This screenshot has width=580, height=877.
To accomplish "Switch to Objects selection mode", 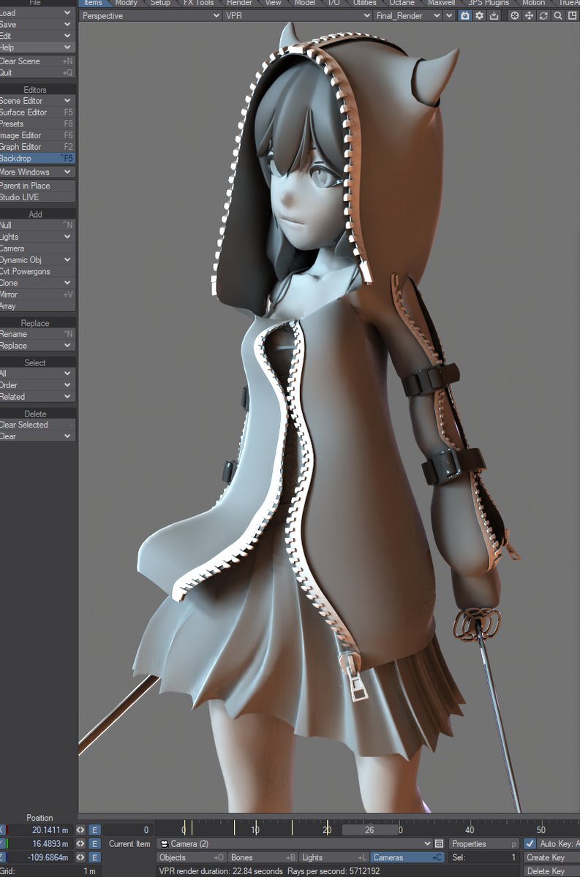I will pyautogui.click(x=192, y=857).
